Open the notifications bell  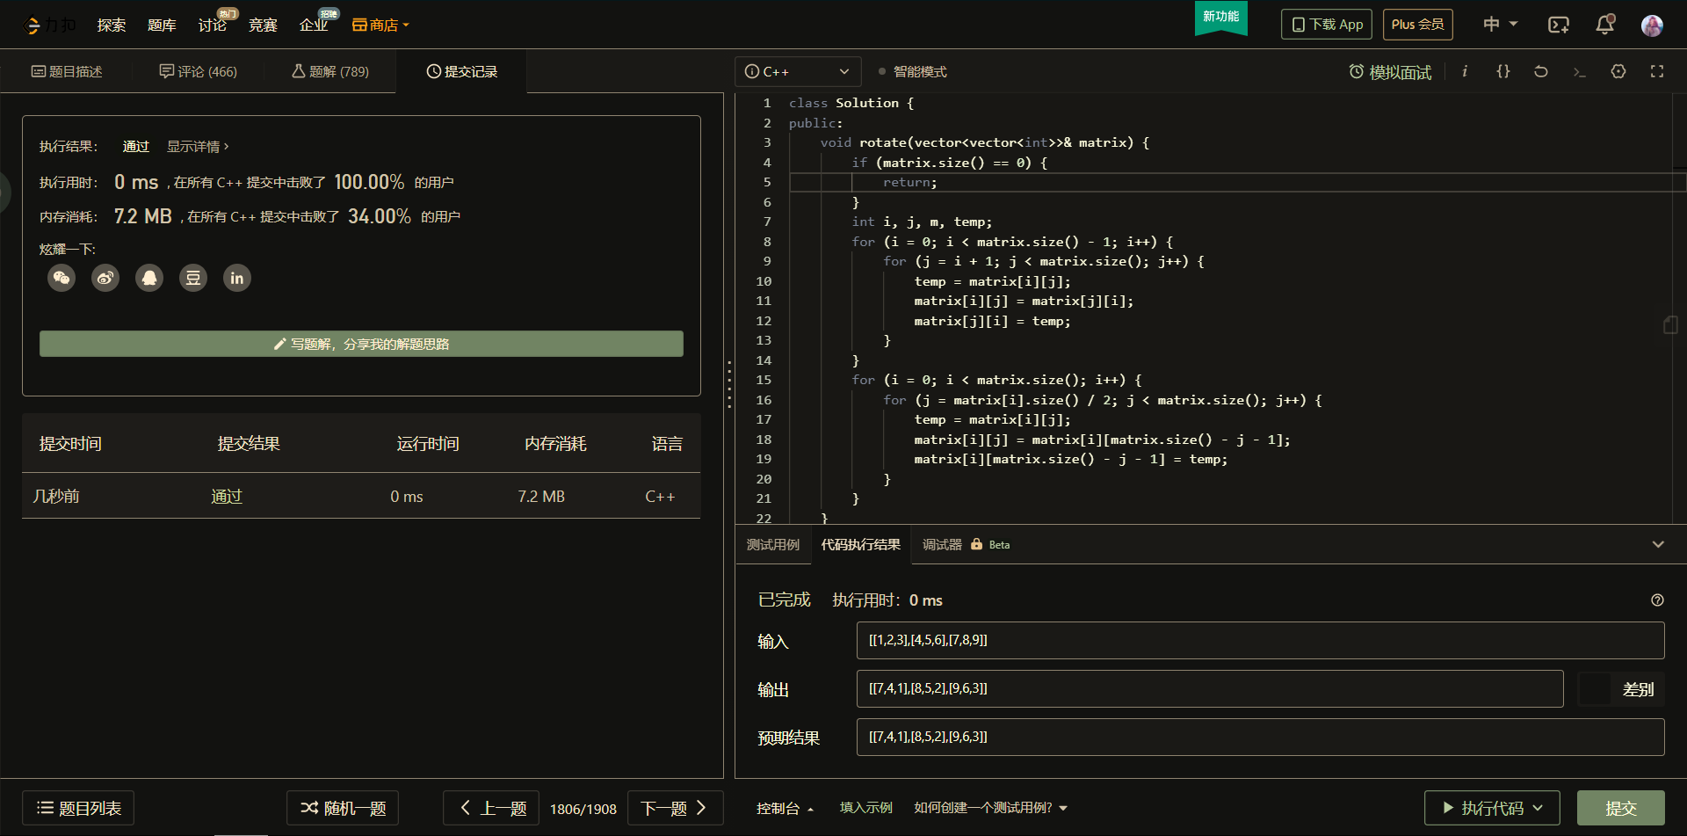1605,25
